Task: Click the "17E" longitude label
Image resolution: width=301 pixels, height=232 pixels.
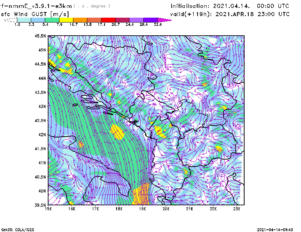Action: point(96,209)
